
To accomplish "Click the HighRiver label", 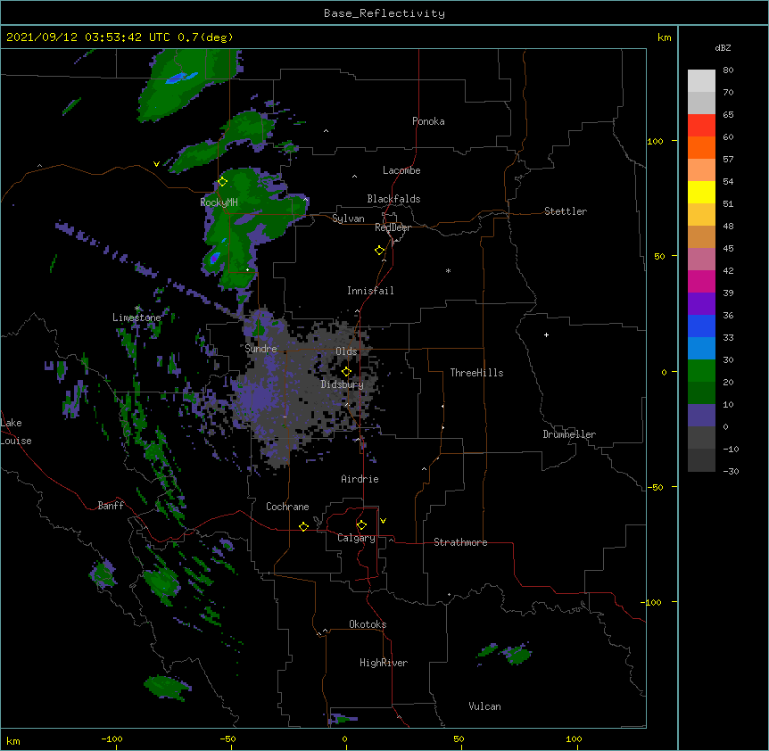I will 384,663.
